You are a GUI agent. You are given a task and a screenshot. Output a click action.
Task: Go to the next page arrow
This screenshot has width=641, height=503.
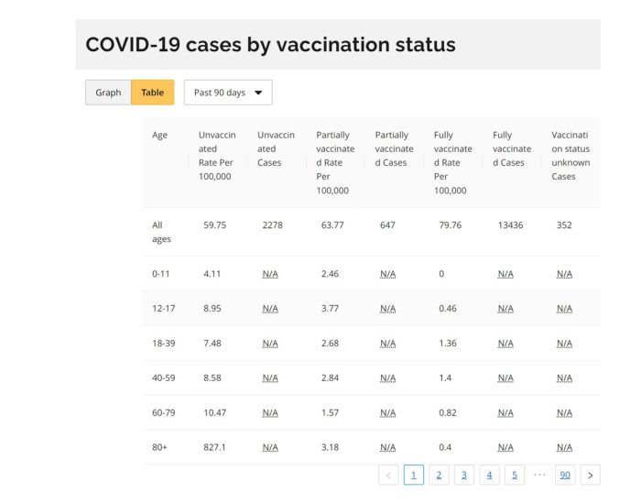[x=591, y=475]
